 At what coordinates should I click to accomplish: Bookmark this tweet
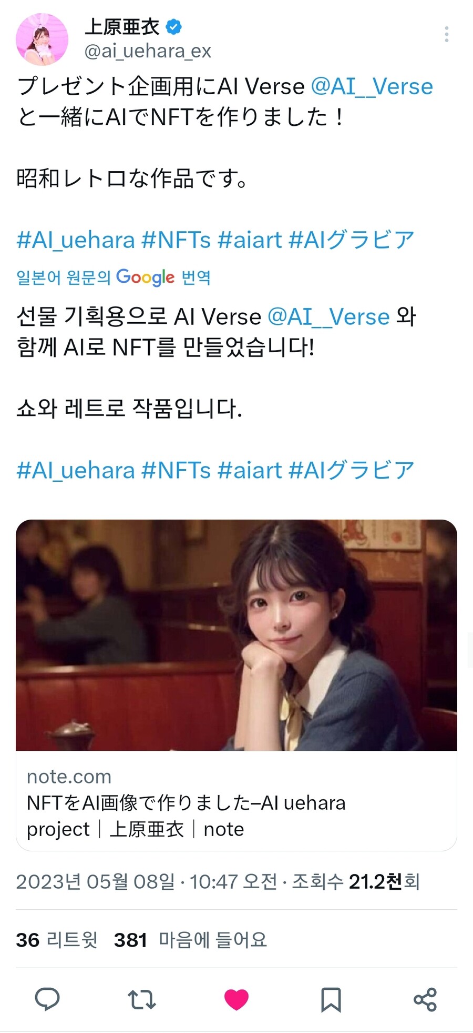331,999
